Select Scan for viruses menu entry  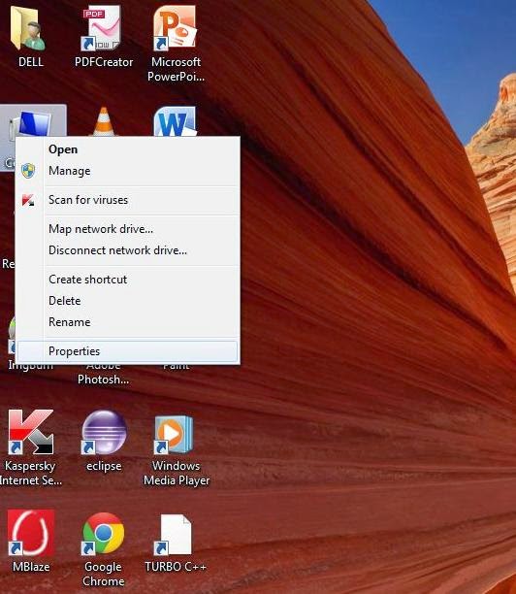coord(127,200)
